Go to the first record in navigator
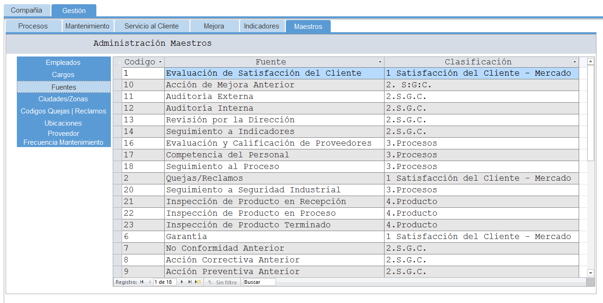603x303 pixels. [x=142, y=282]
